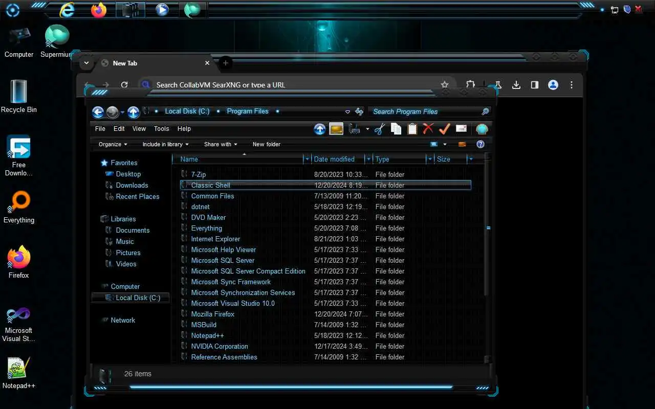Open the address bar history dropdown

(347, 111)
